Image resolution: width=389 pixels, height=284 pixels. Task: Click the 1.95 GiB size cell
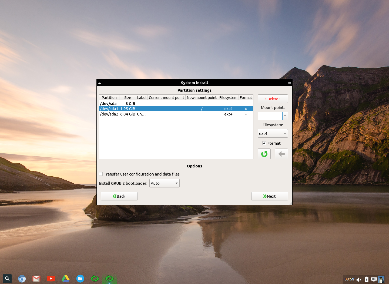pos(128,109)
